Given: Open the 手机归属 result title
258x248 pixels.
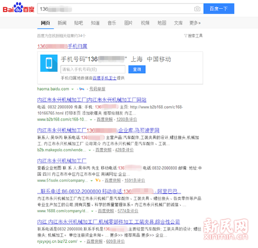Looking at the screenshot, I should tap(62, 46).
